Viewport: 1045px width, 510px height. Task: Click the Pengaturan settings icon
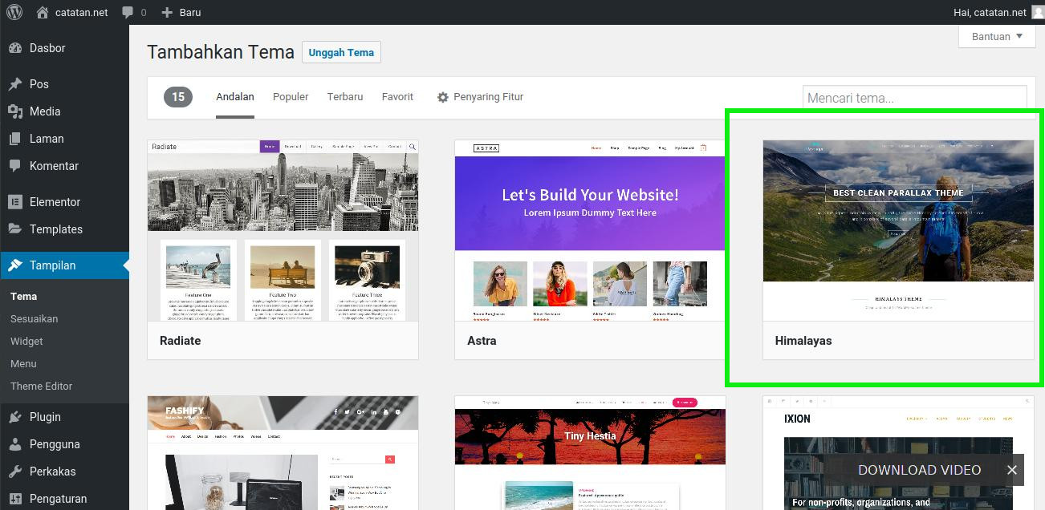(x=15, y=499)
